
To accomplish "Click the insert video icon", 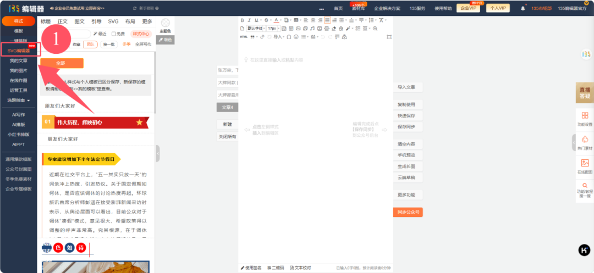I will (x=320, y=29).
